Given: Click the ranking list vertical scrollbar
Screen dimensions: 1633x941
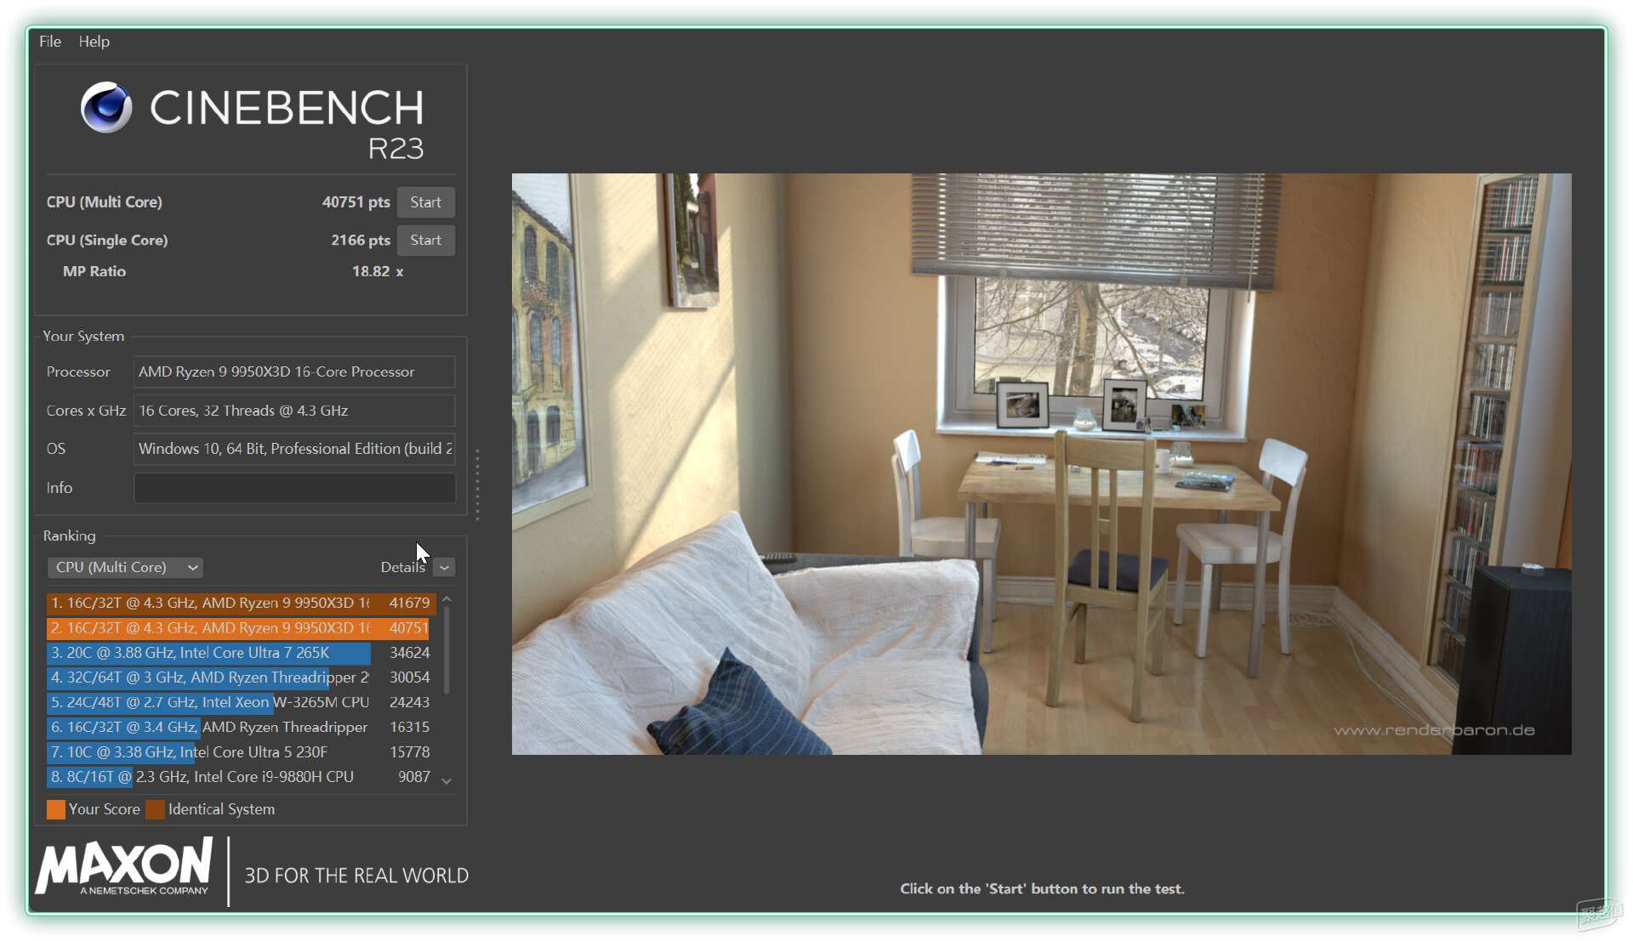Looking at the screenshot, I should click(x=447, y=650).
